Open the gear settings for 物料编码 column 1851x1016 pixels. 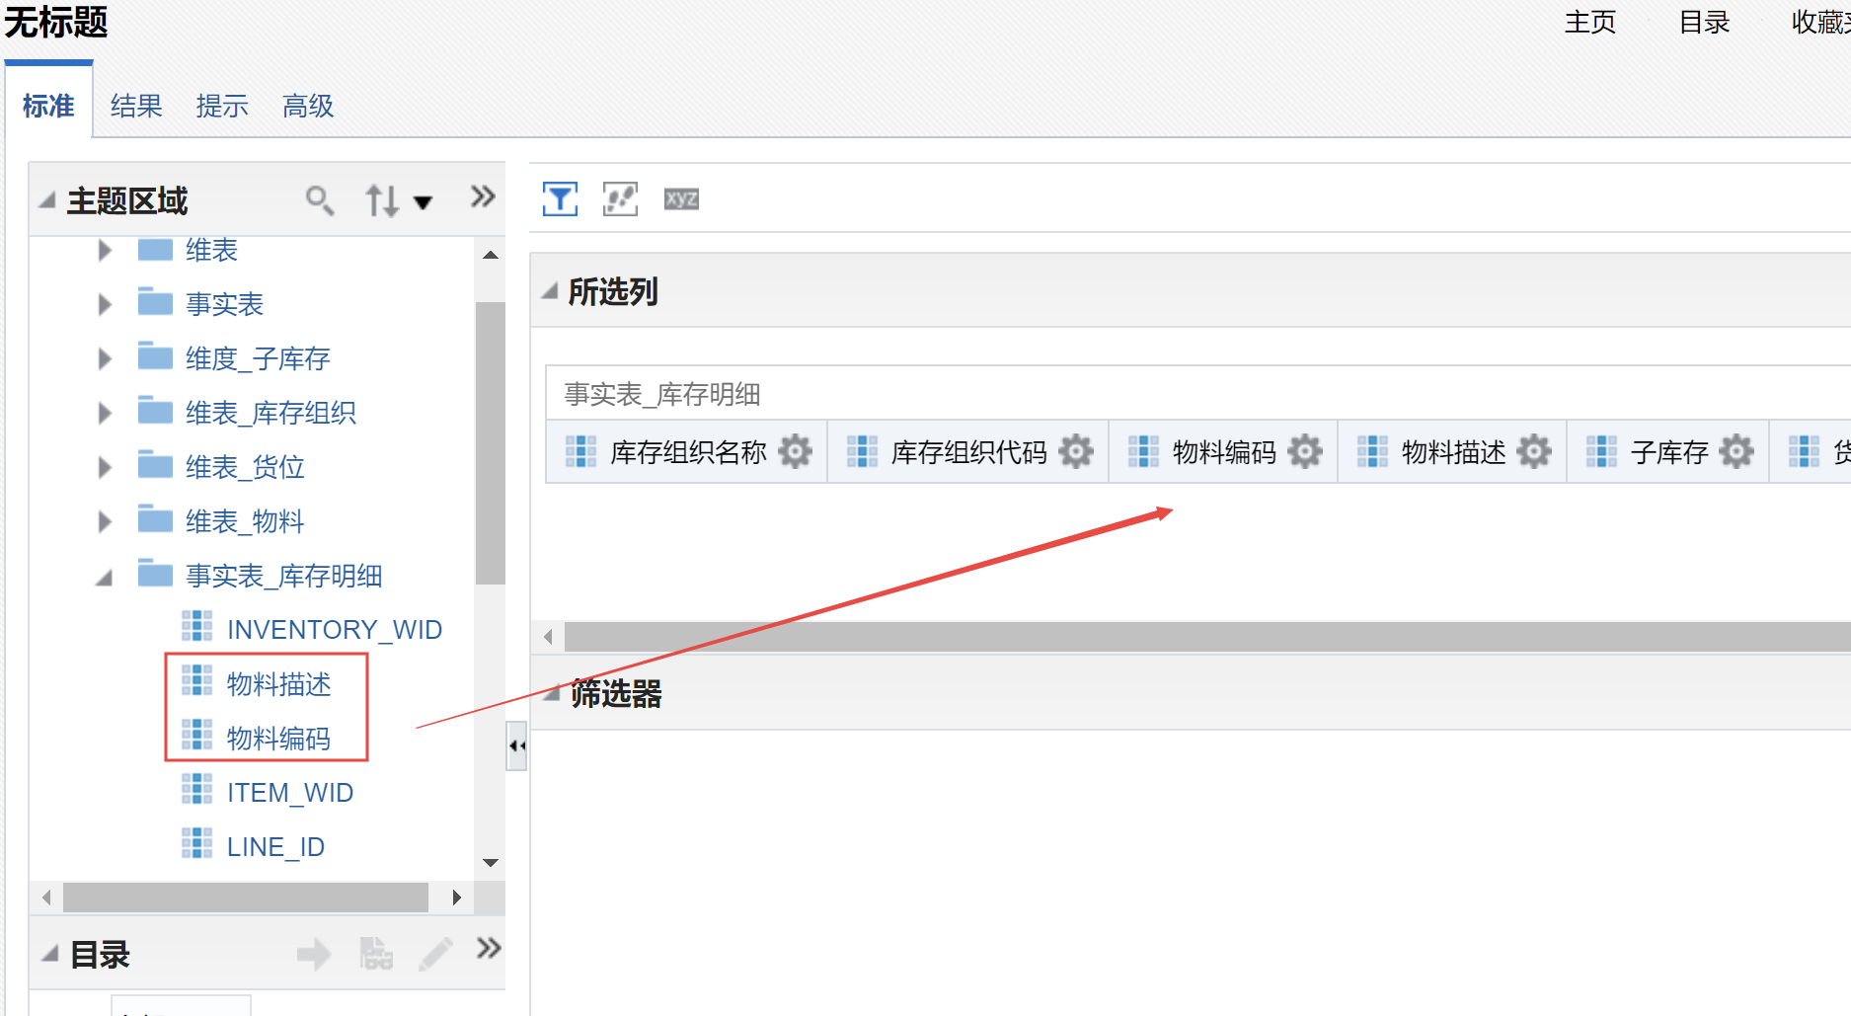(x=1304, y=452)
